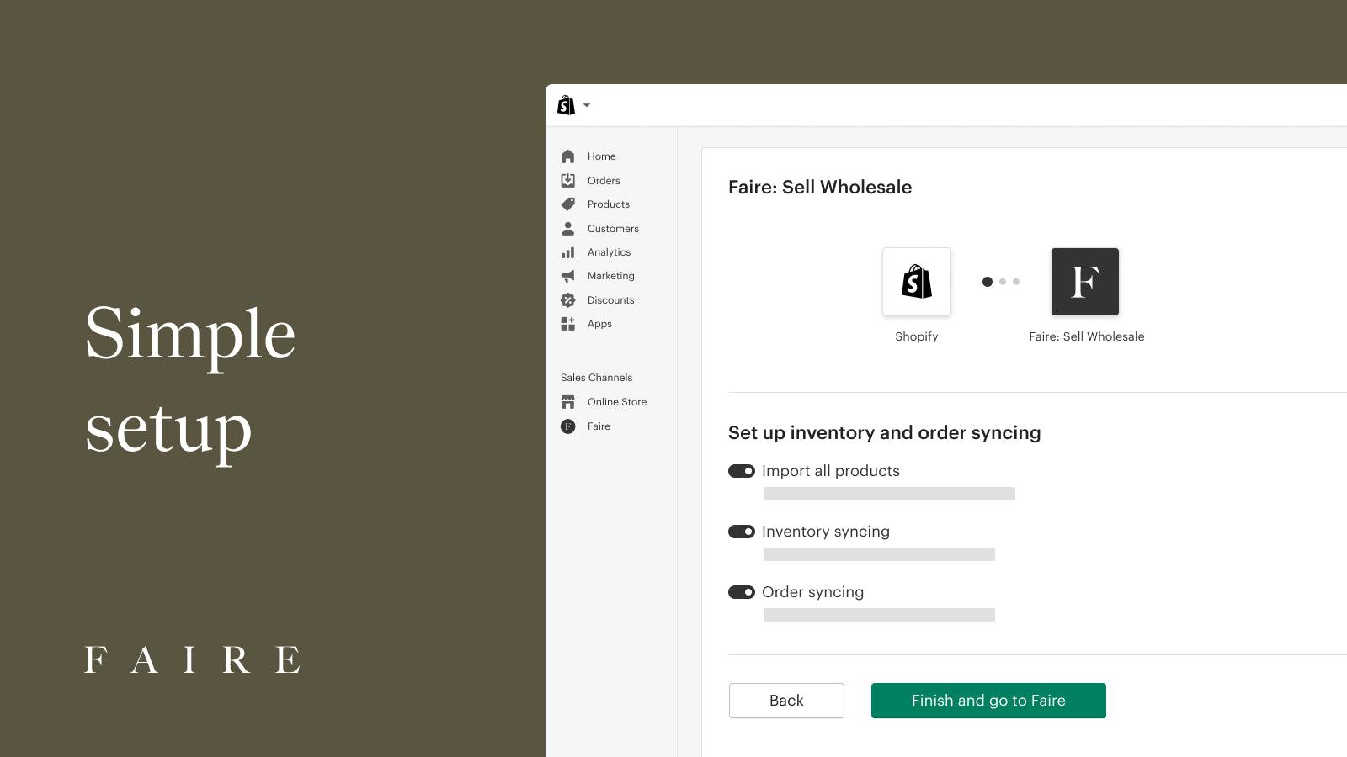Open the Apps grid icon
Screen dimensions: 1347x757
click(x=567, y=324)
